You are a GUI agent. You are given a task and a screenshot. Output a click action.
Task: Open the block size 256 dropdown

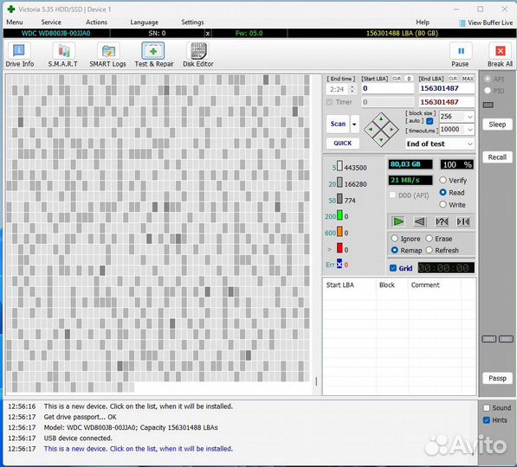tap(470, 117)
